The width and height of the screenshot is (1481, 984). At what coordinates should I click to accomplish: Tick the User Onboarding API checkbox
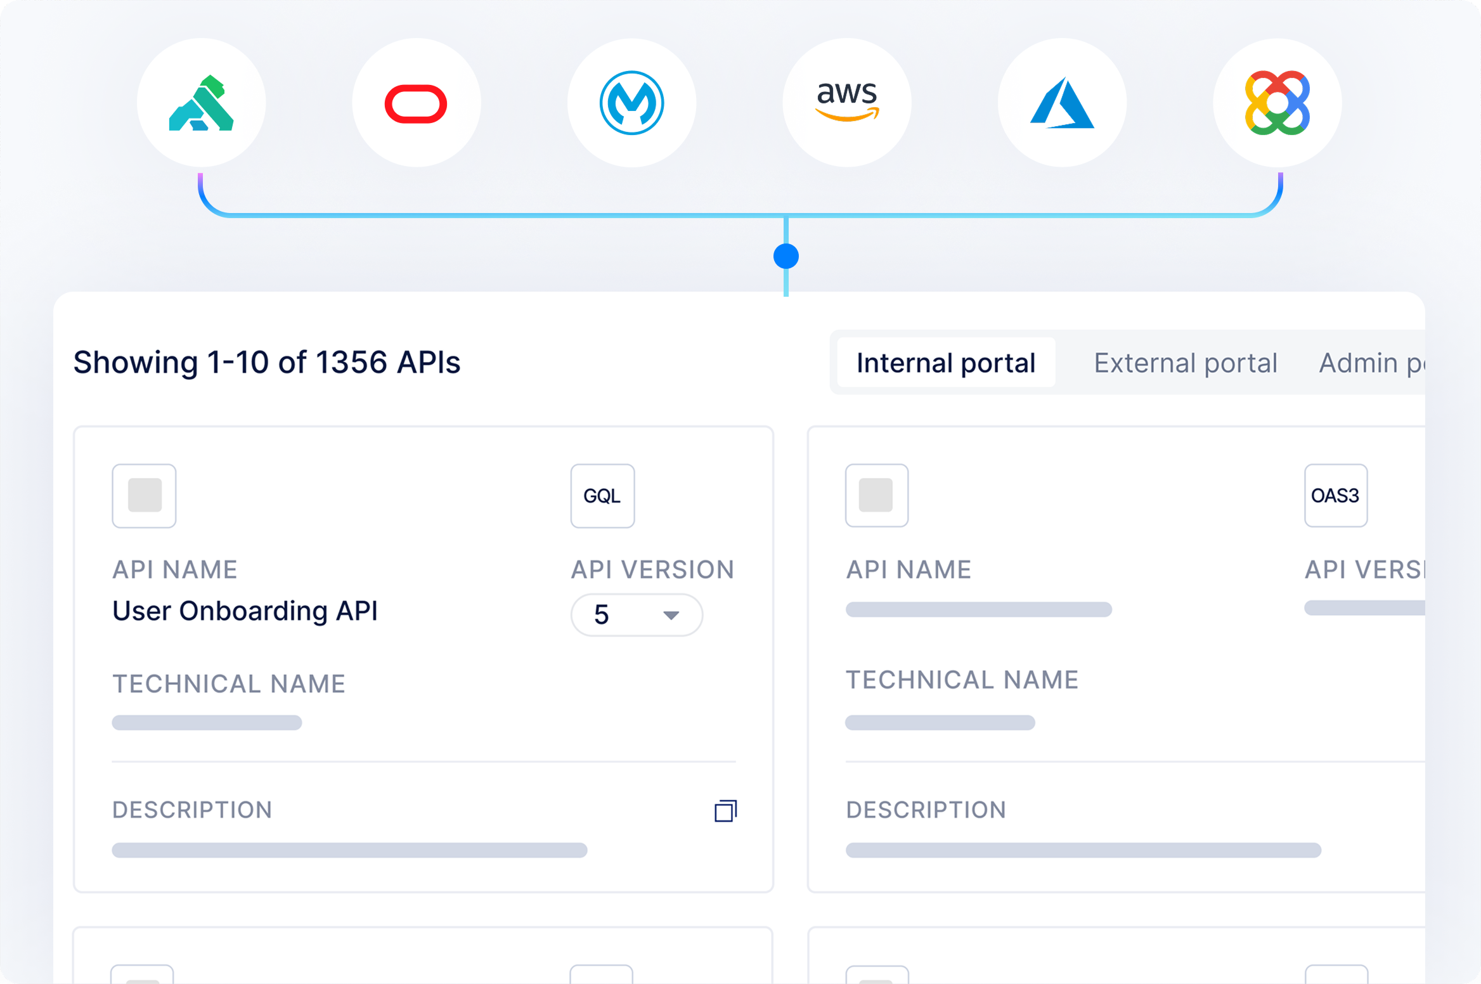click(145, 496)
